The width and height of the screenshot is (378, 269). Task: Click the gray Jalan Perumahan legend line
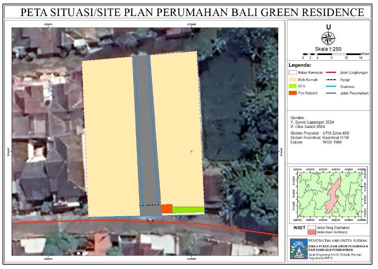tap(331, 93)
